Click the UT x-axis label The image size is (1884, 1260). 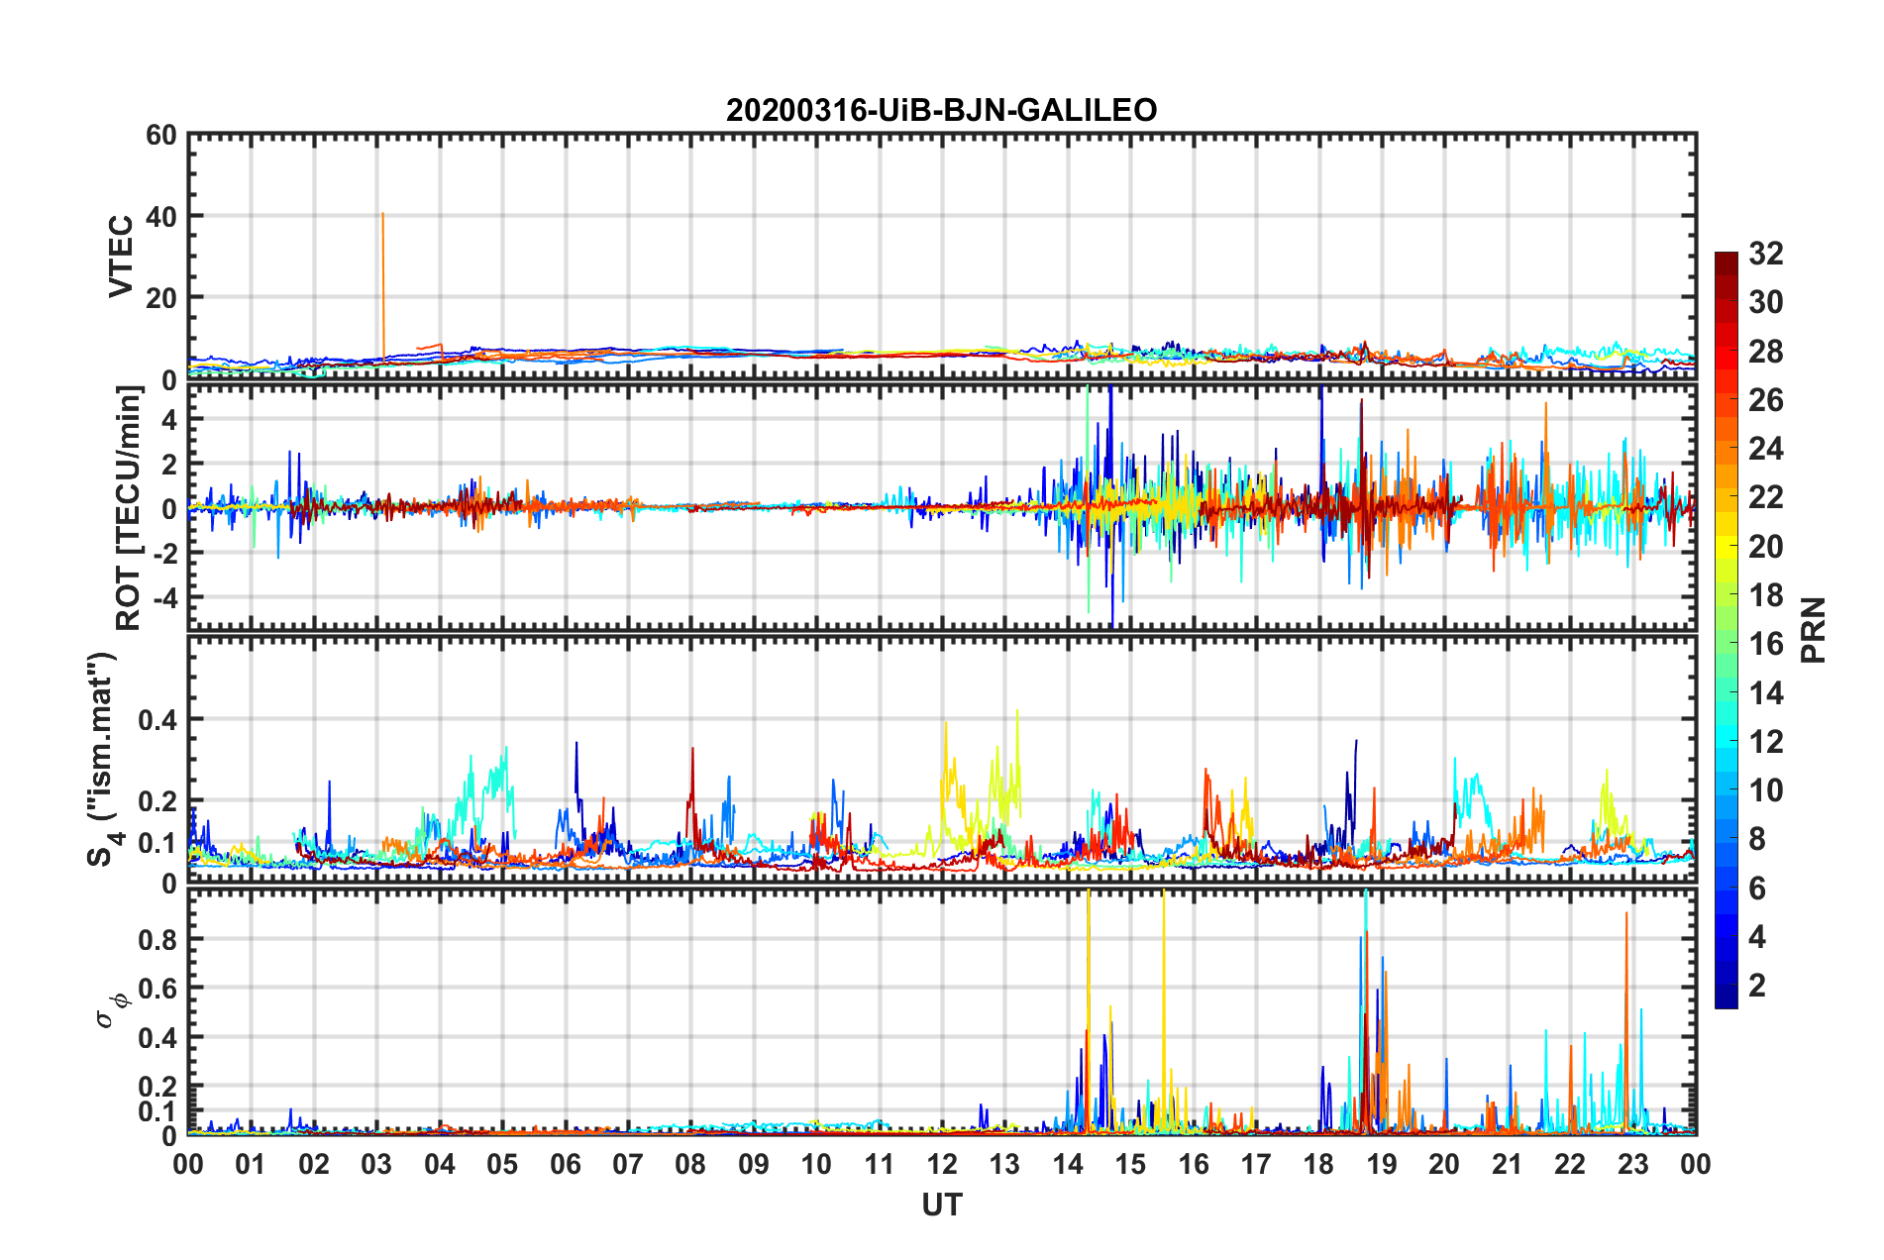(941, 1205)
